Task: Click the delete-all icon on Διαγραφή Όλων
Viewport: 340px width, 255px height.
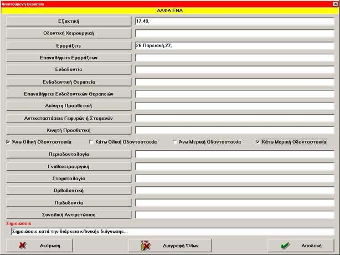Action: coord(146,245)
